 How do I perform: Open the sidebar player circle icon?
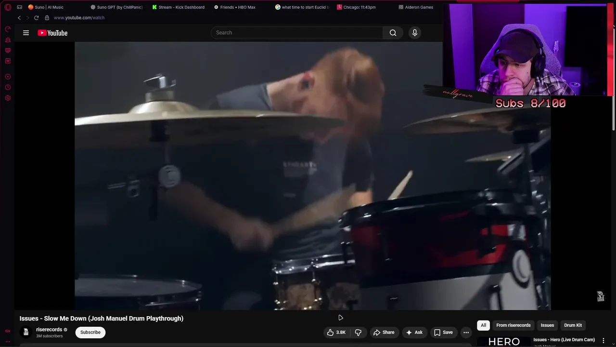[x=8, y=77]
